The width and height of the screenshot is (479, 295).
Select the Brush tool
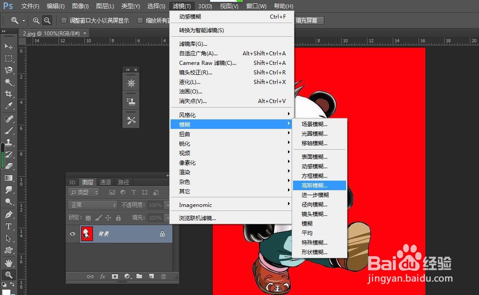pyautogui.click(x=9, y=131)
